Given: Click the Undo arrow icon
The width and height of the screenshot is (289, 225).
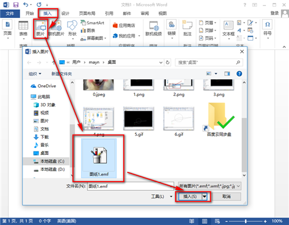Looking at the screenshot, I should coord(25,5).
